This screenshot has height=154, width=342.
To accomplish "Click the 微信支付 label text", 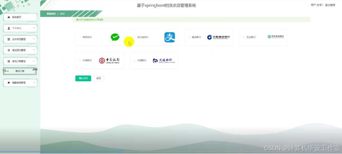I will pyautogui.click(x=87, y=37).
